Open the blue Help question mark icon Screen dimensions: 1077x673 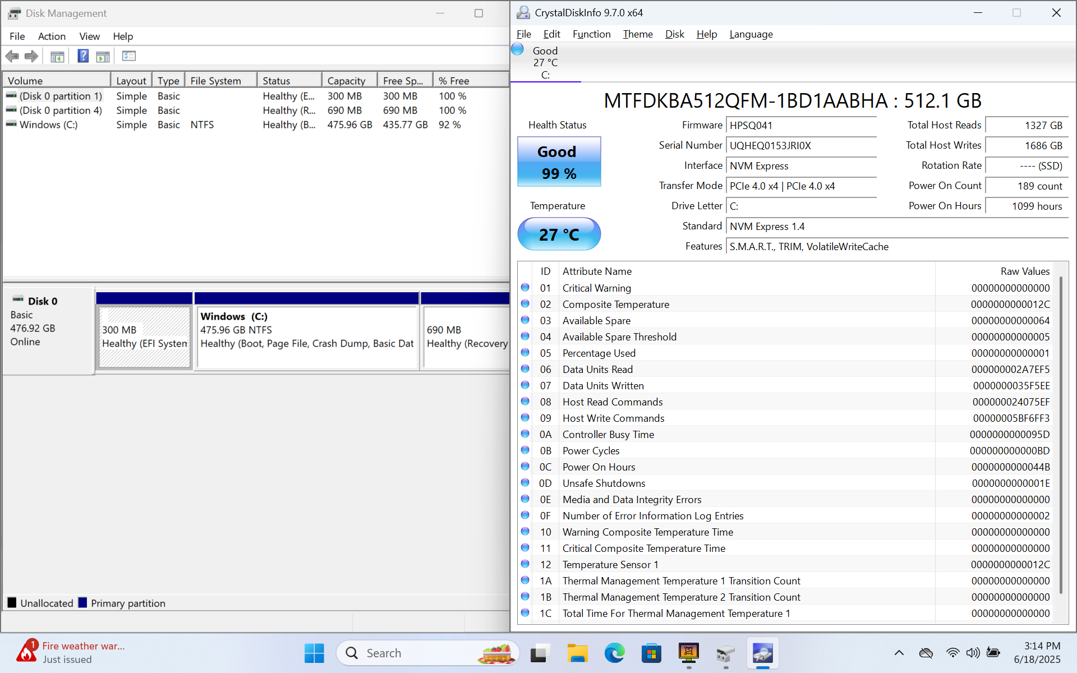click(83, 56)
